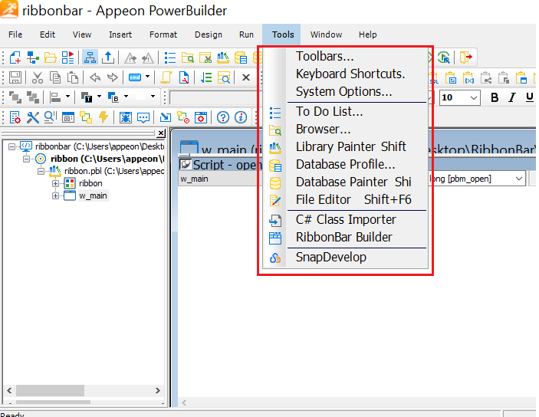Click the upload arrow Output icon
Viewport: 539px width, 417px height.
pos(108,57)
